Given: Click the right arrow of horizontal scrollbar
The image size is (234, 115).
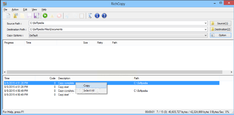Looking at the screenshot, I should (231, 72).
